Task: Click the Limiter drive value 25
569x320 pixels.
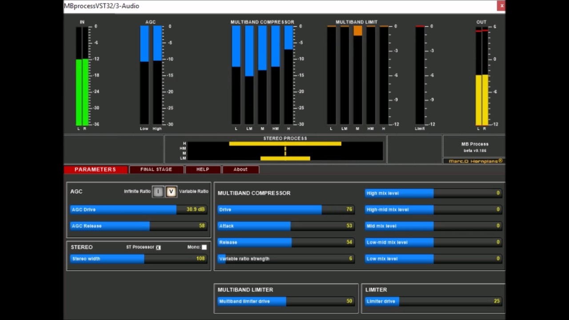Action: pyautogui.click(x=497, y=301)
